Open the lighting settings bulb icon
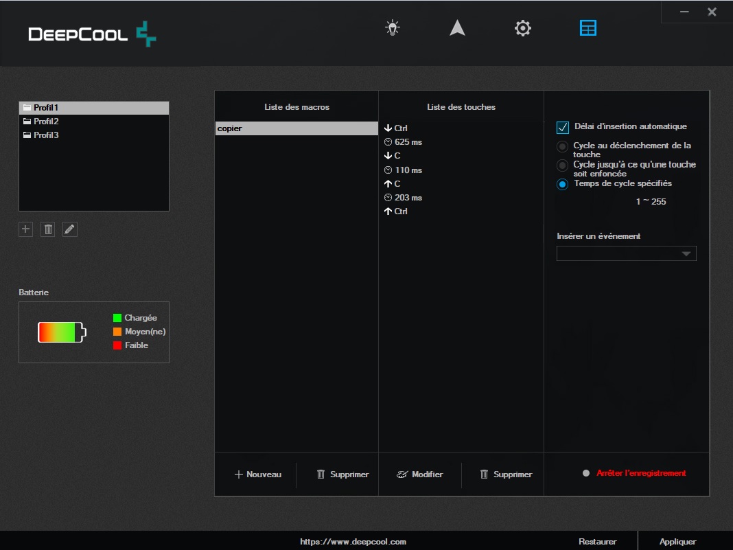 click(x=392, y=28)
